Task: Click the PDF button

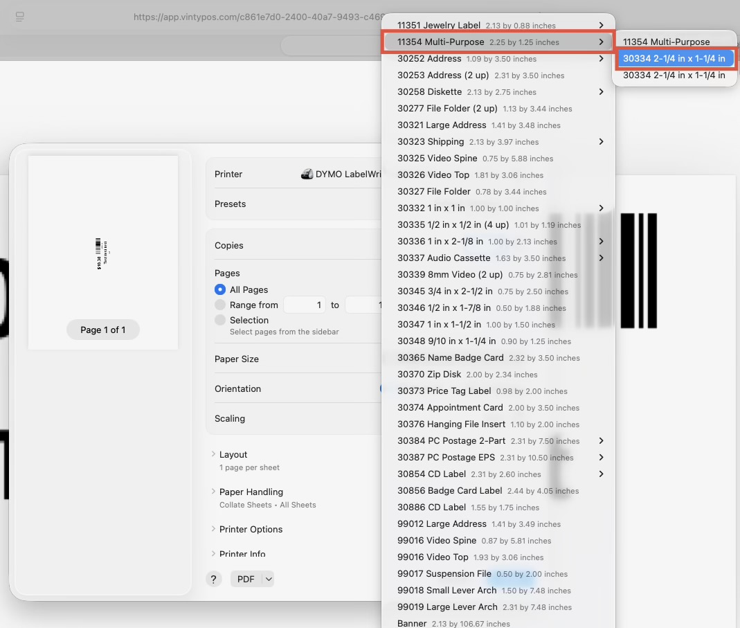Action: (246, 579)
